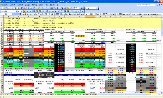Viewport: 163px width, 98px height.
Task: Copy the selected cells
Action: (x=31, y=8)
